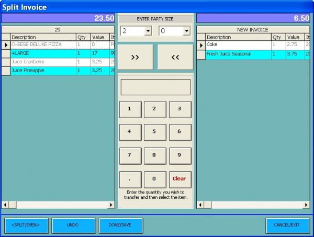314x237 pixels.
Task: Click the transfer left (<<) arrow button
Action: pos(175,57)
